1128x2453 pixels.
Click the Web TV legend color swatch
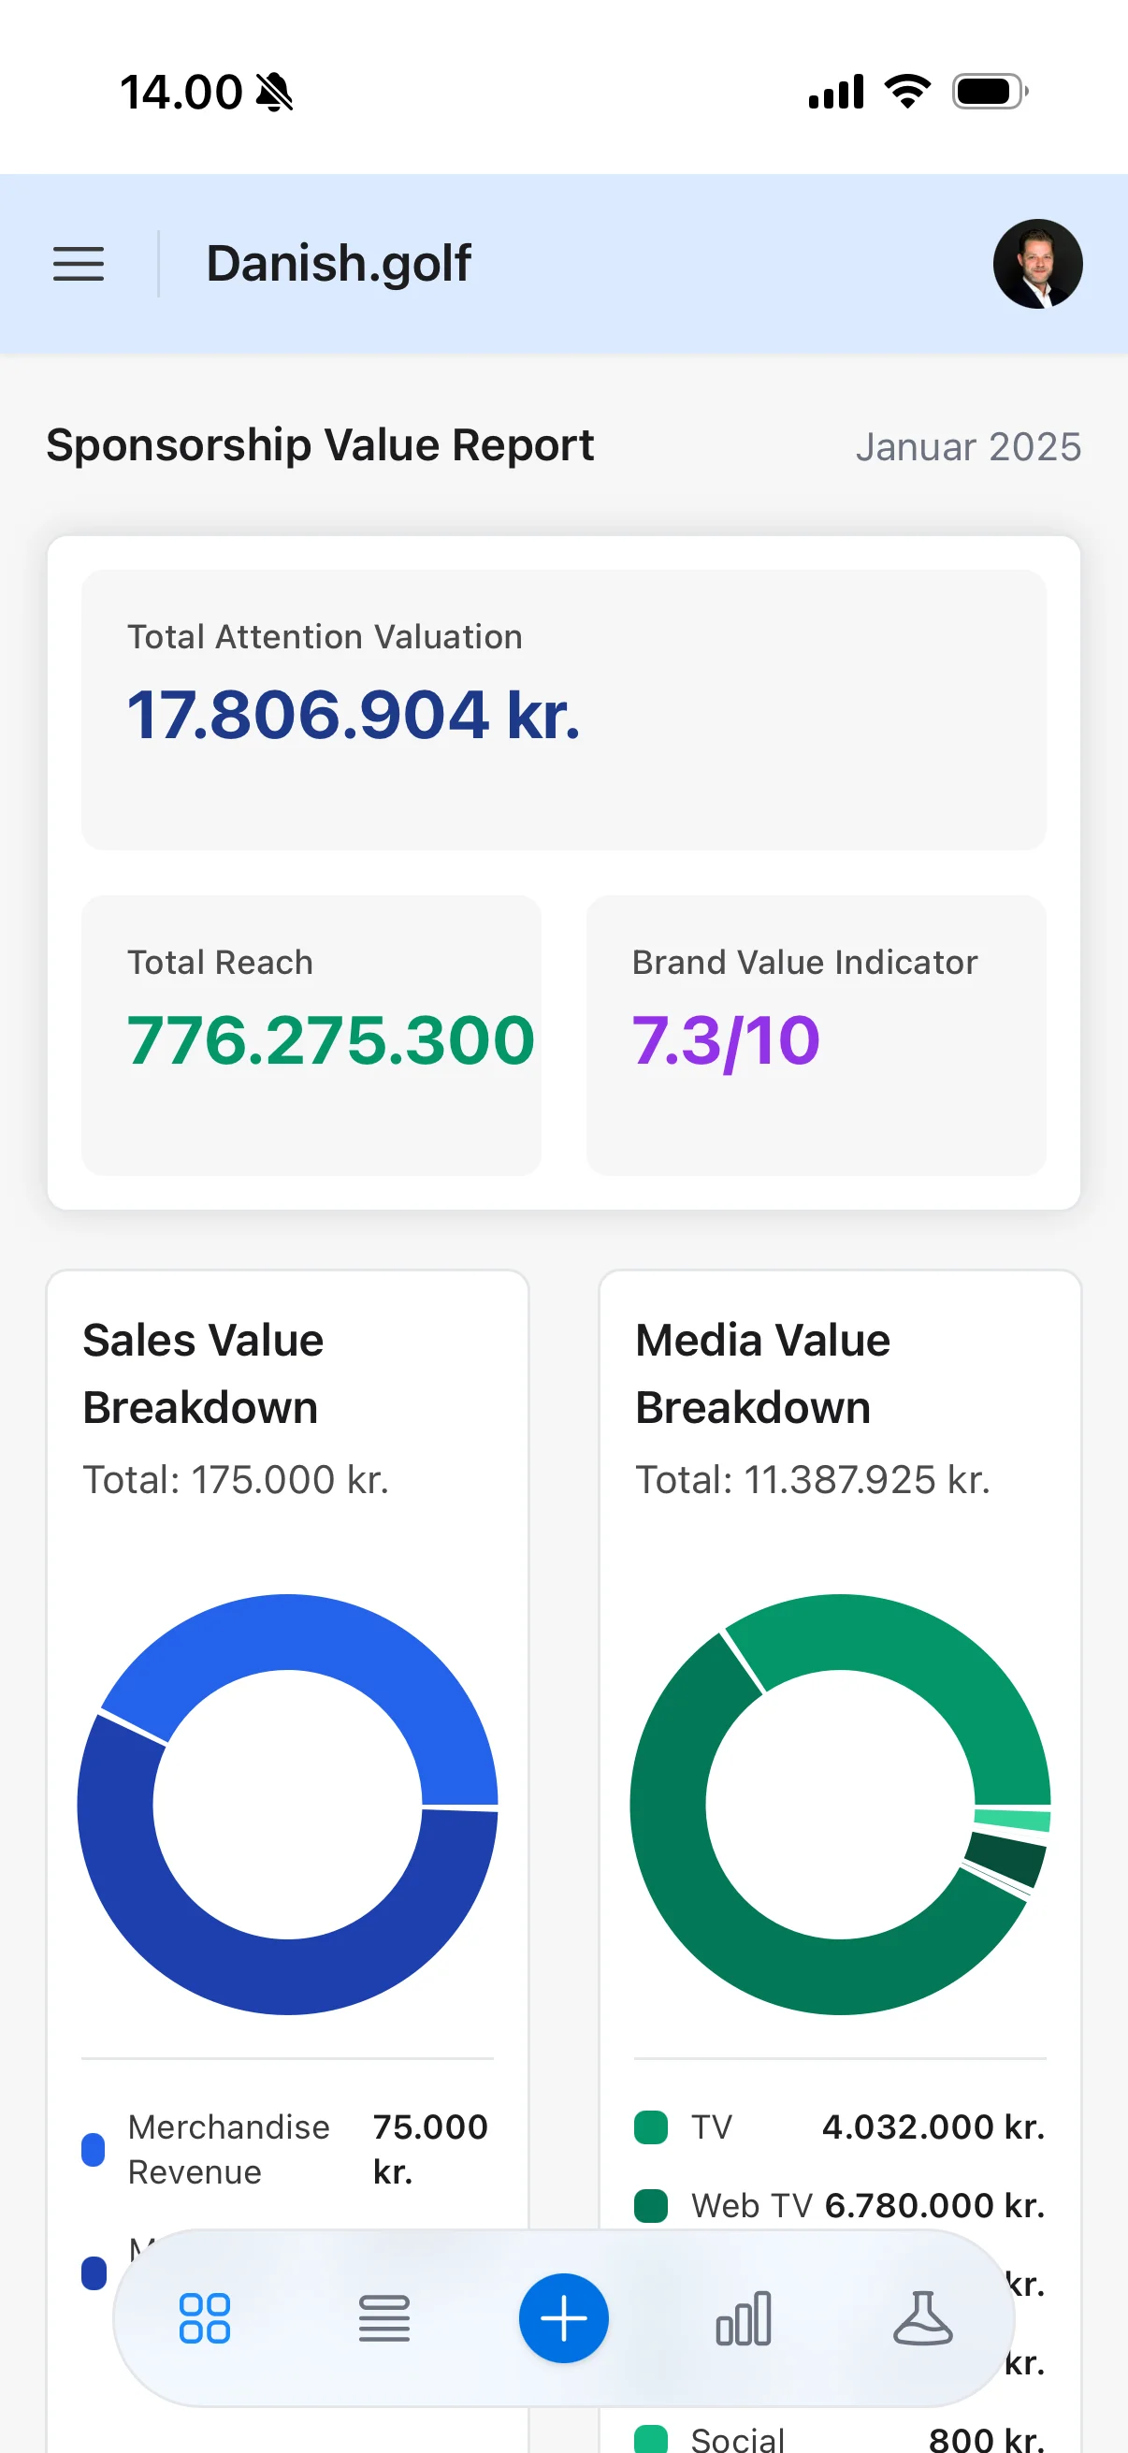651,2205
